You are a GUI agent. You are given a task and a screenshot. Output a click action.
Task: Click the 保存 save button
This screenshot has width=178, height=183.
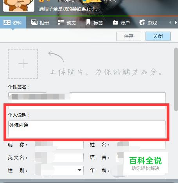(x=129, y=36)
